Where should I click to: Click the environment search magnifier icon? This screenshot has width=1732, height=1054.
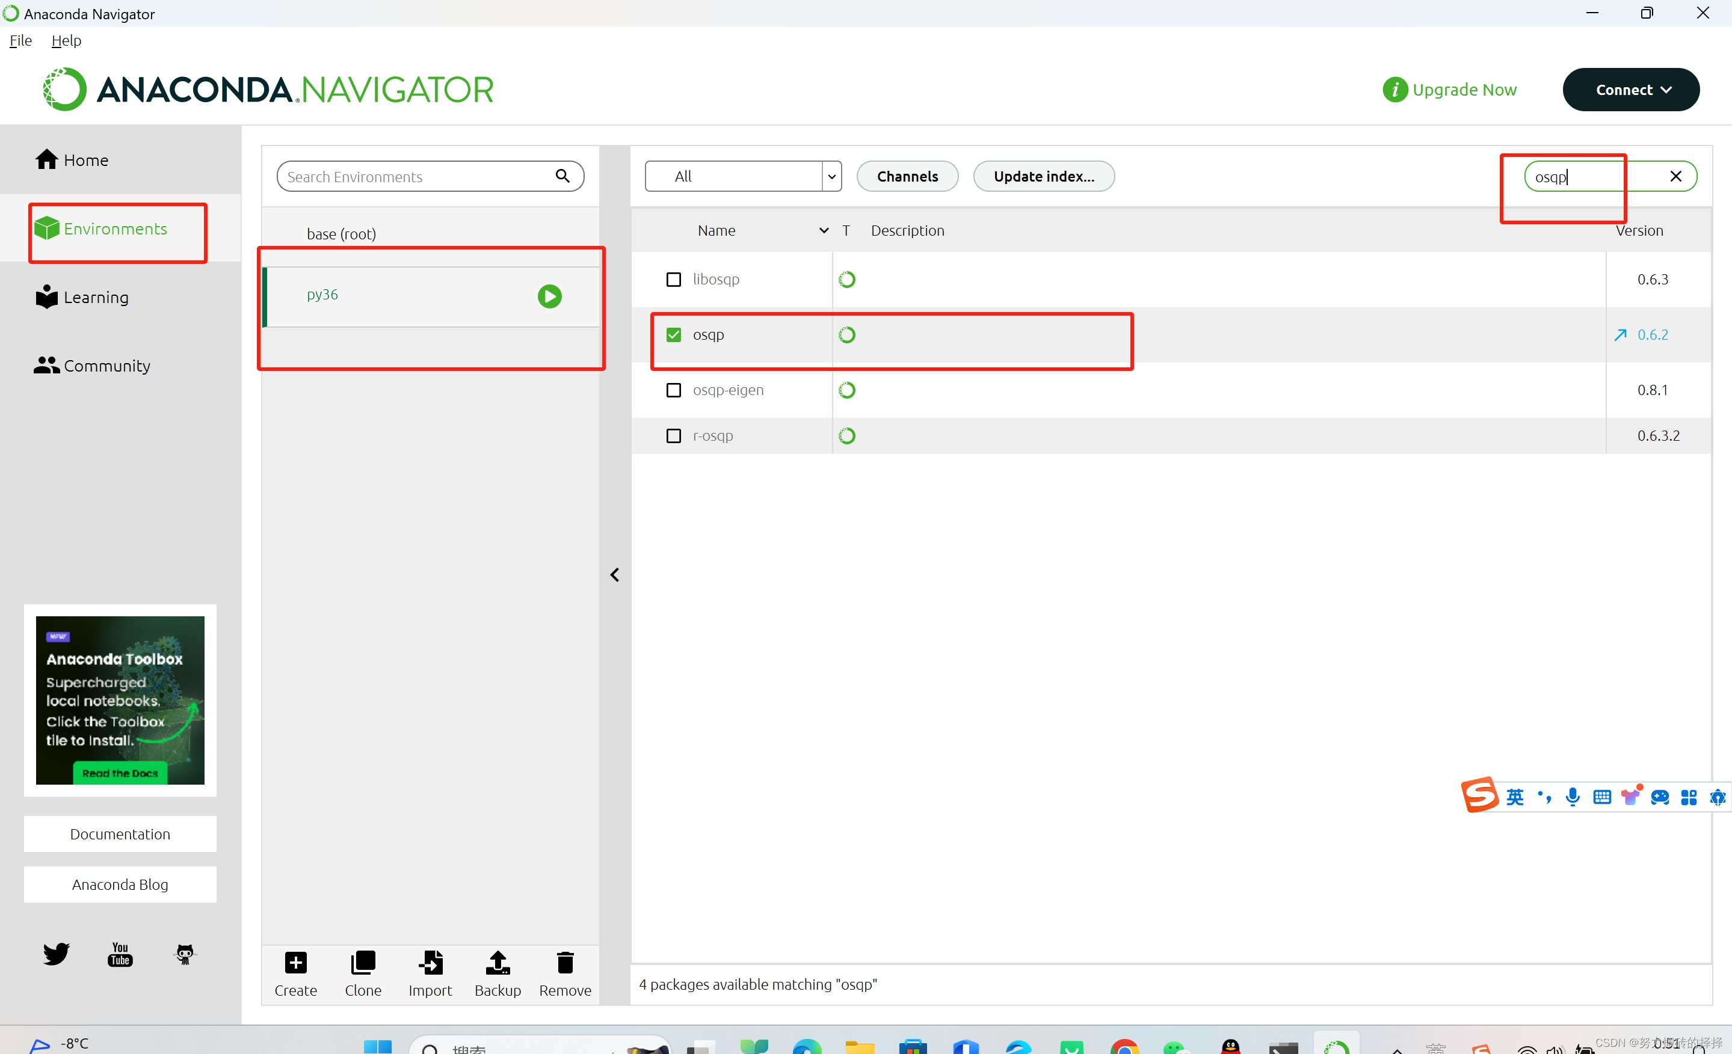[x=562, y=176]
